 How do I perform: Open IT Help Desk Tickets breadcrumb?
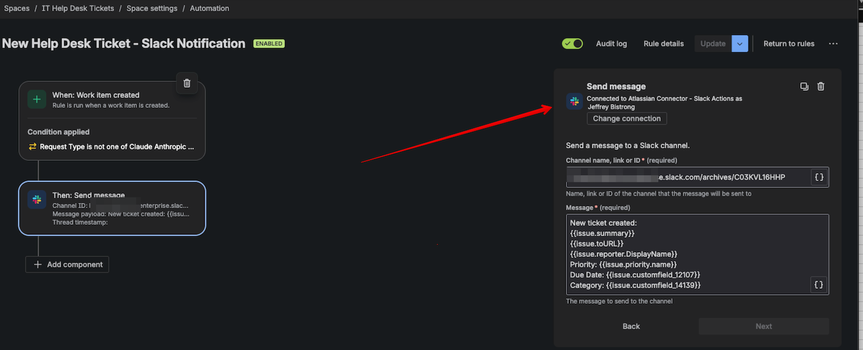(78, 8)
